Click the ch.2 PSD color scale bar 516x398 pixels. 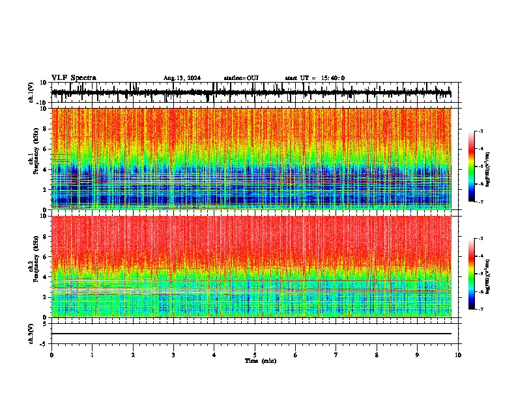click(x=471, y=274)
